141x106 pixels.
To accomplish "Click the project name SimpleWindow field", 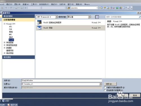I will point(62,81).
